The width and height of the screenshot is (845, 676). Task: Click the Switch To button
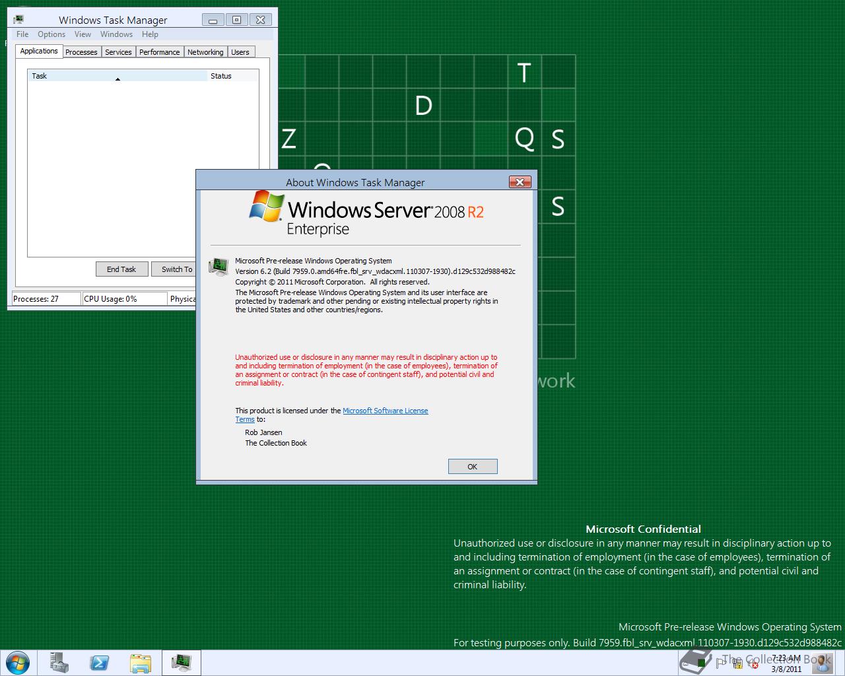click(x=174, y=269)
